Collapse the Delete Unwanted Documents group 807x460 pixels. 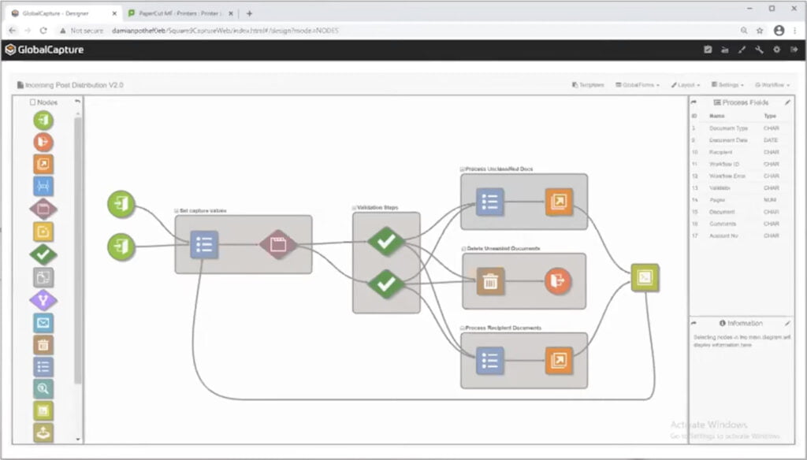pyautogui.click(x=463, y=249)
